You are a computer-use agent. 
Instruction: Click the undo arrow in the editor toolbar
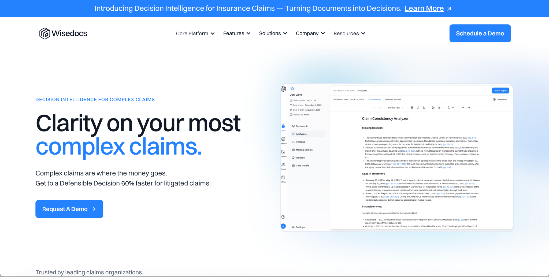coord(374,108)
